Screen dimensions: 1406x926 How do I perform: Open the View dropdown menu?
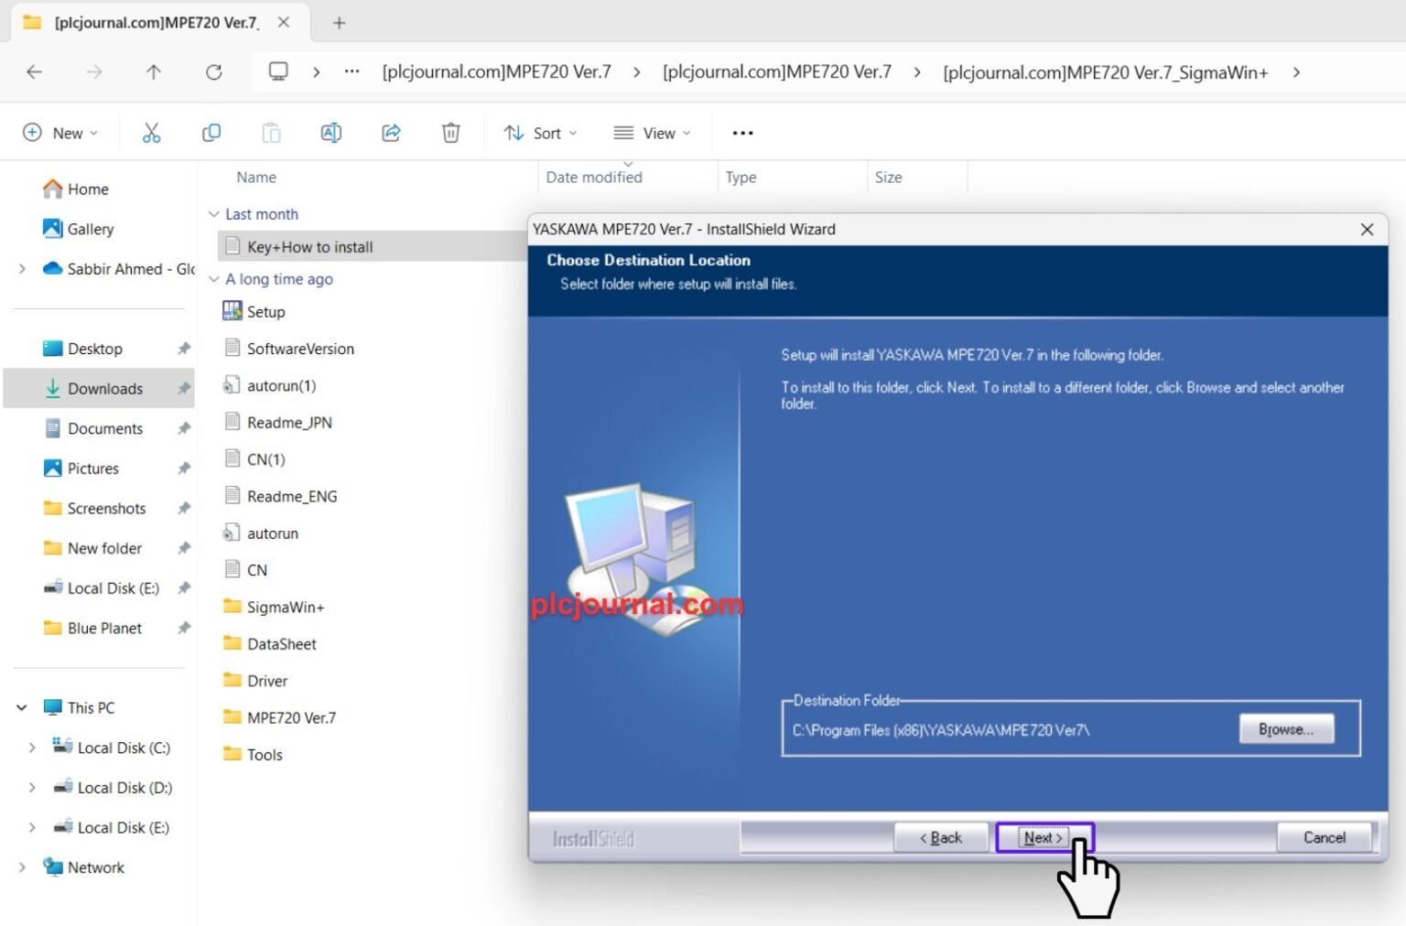[x=652, y=133]
